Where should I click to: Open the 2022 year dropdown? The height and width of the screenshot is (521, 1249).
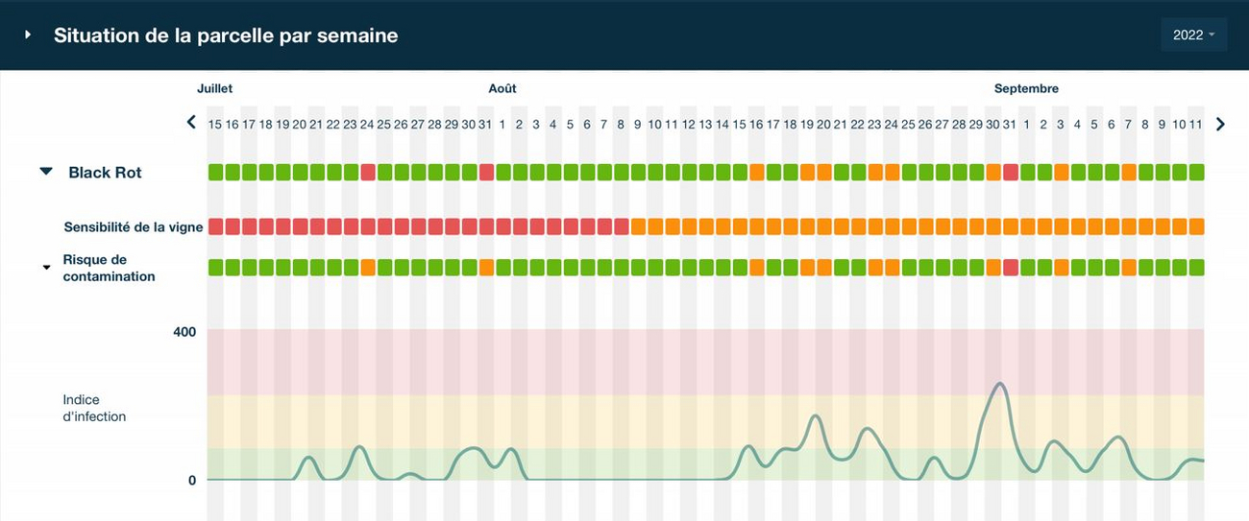pos(1193,35)
